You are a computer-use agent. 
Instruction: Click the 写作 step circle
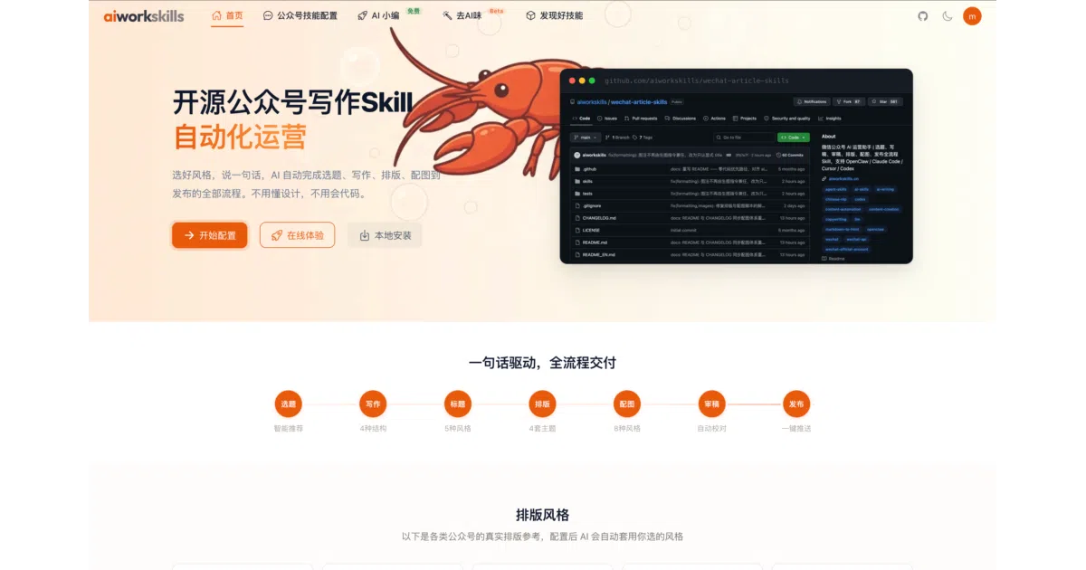373,404
